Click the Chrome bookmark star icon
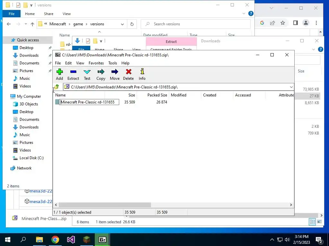329x246 pixels. coord(283,23)
